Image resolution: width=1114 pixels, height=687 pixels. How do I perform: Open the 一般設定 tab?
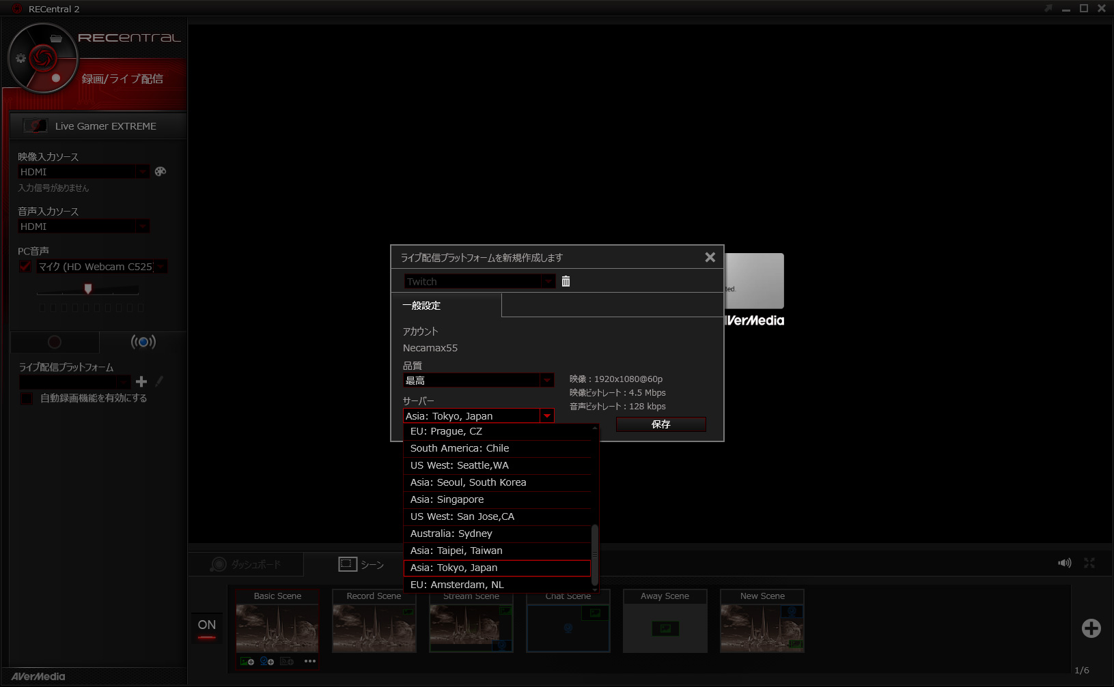click(447, 306)
